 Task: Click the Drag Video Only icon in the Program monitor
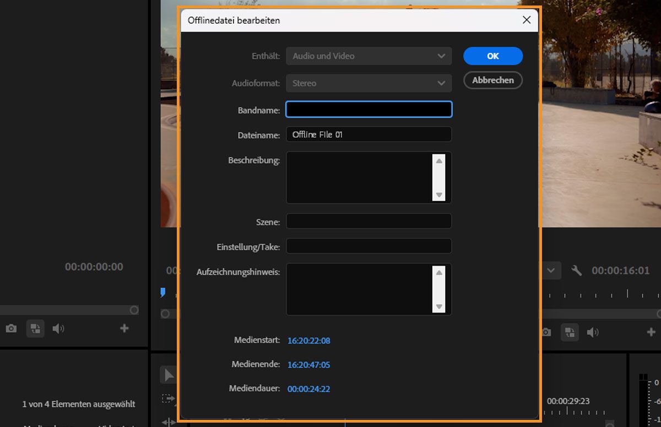click(570, 332)
